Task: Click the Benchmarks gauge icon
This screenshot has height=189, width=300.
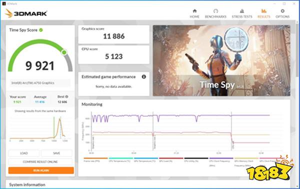Action: pos(215,11)
